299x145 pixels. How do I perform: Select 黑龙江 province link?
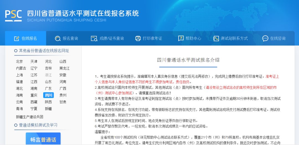click(x=65, y=68)
